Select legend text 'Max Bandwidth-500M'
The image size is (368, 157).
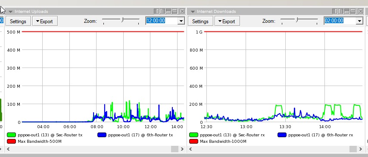click(x=40, y=141)
